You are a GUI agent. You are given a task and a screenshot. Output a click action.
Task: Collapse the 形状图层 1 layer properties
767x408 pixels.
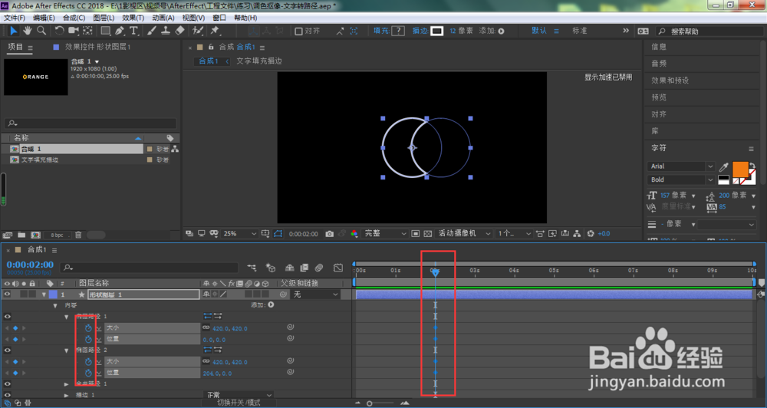pos(44,294)
